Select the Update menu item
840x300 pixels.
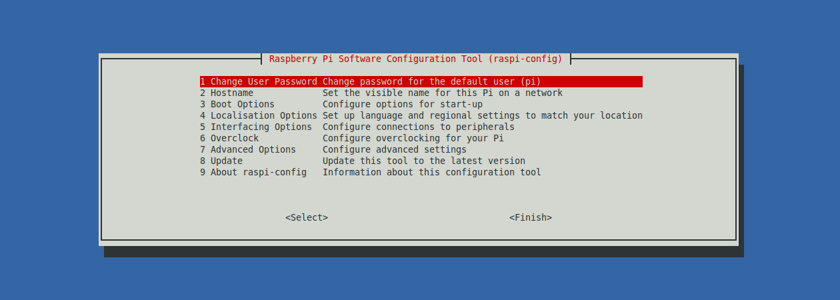point(227,161)
